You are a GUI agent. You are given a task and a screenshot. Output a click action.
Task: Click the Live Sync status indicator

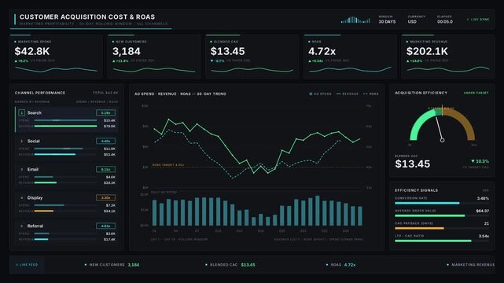(x=478, y=20)
